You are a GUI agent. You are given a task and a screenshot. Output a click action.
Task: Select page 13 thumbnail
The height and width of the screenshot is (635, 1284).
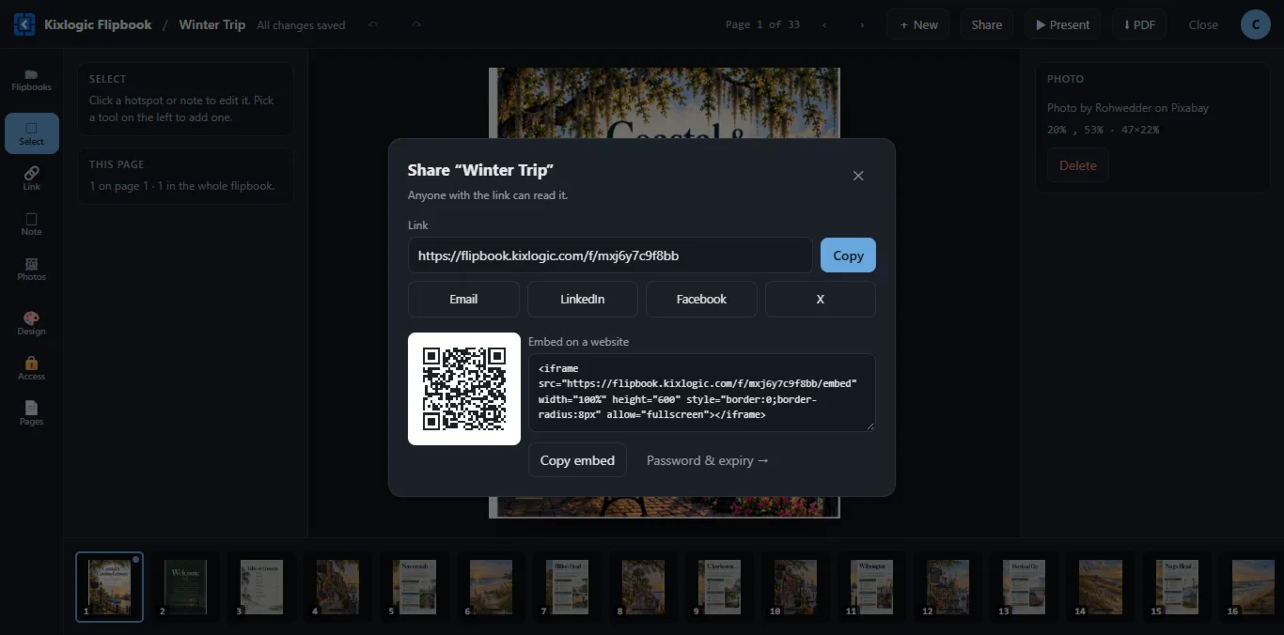point(1024,587)
